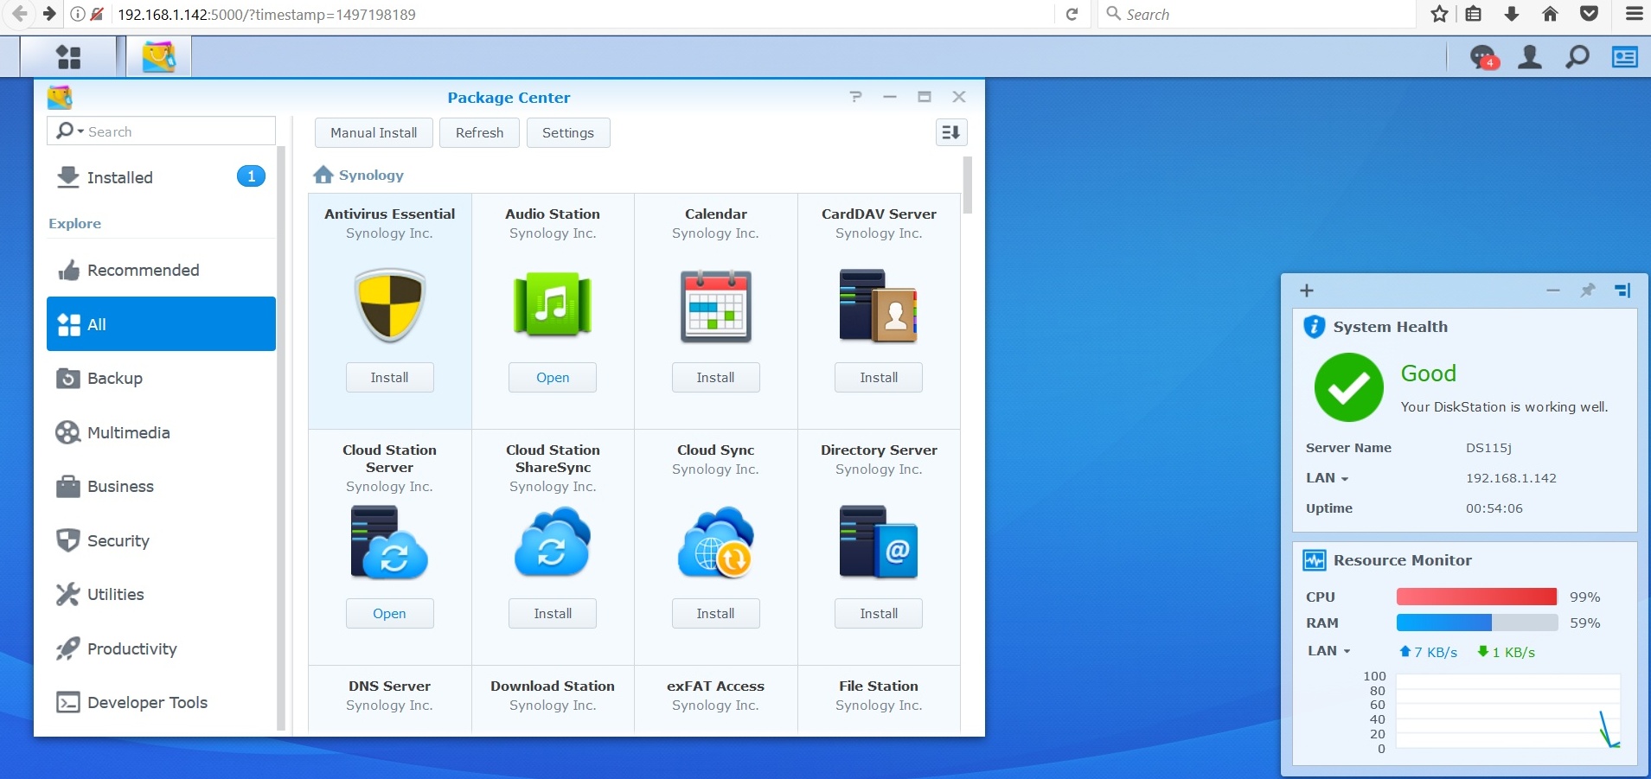Click the Calendar package icon
The image size is (1651, 779).
[716, 305]
